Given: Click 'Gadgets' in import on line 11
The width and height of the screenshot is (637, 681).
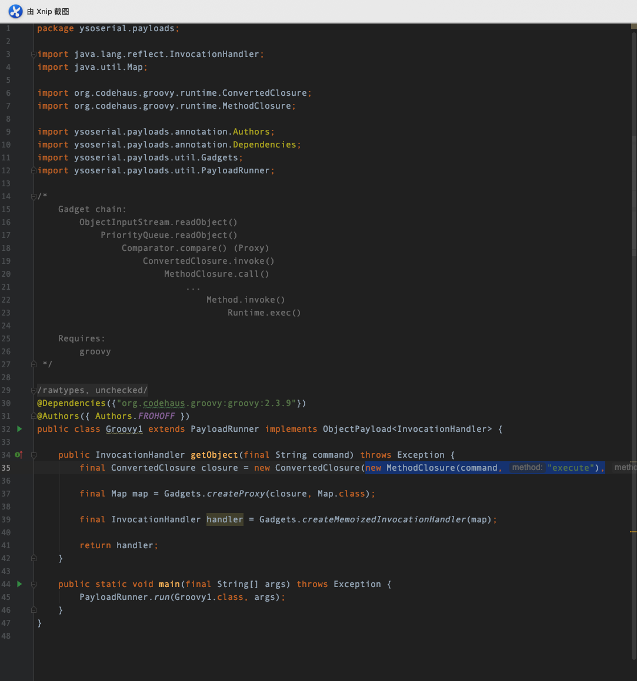Looking at the screenshot, I should click(219, 157).
